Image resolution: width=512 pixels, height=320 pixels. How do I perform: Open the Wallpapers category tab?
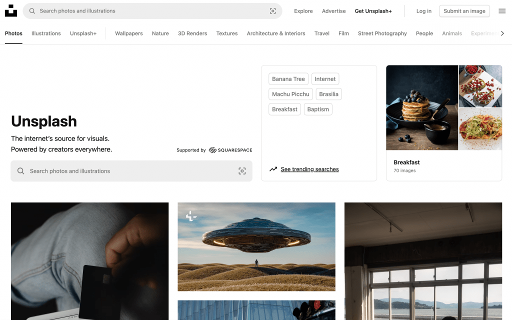(x=128, y=33)
